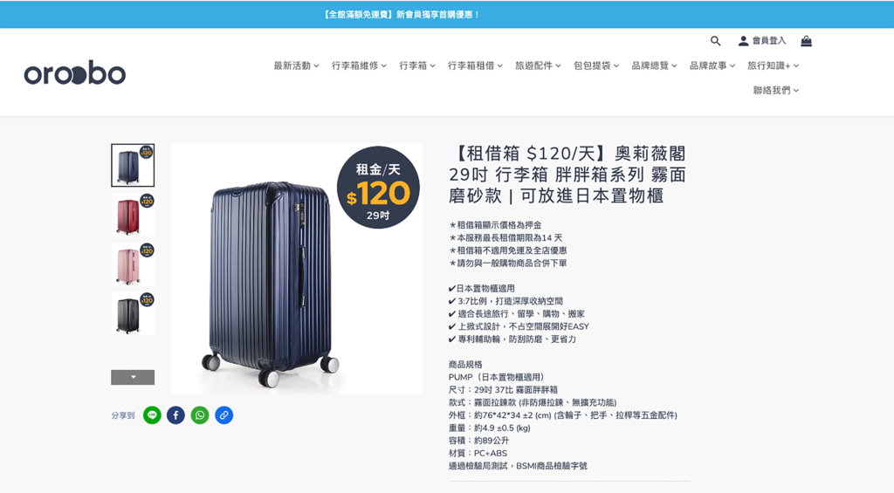Expand the 最新活動 dropdown menu
The height and width of the screenshot is (493, 894).
pyautogui.click(x=296, y=65)
